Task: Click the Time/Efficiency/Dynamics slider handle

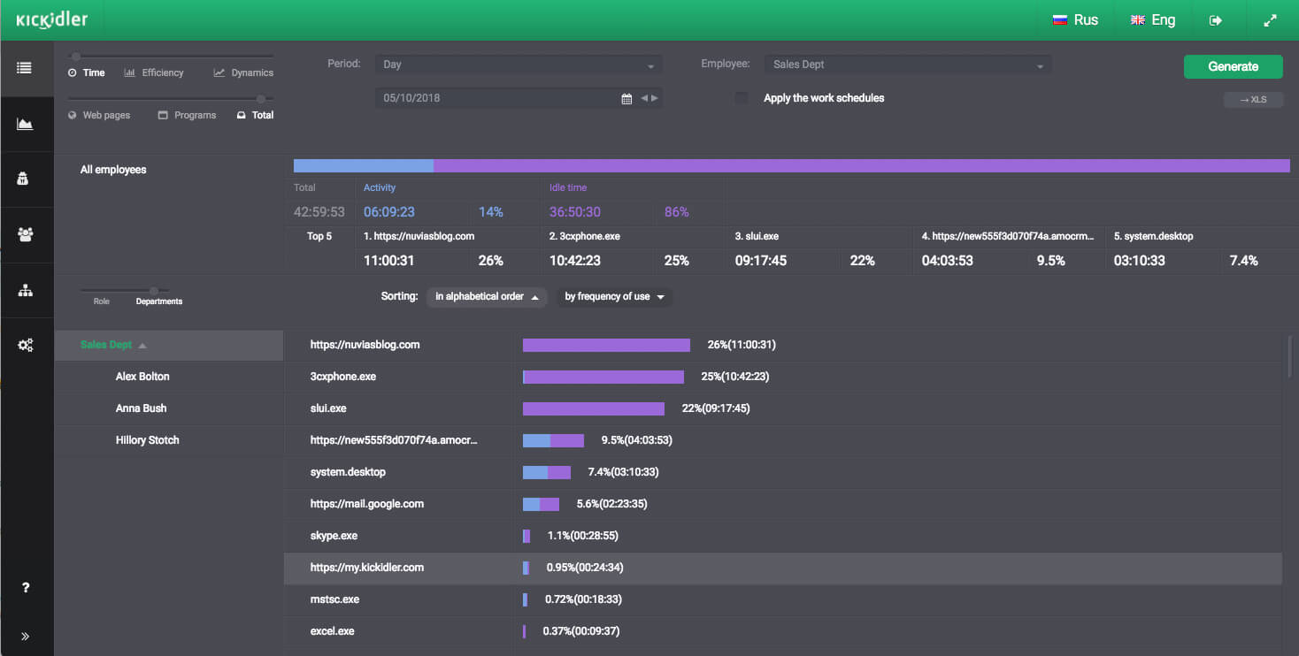Action: coord(77,56)
